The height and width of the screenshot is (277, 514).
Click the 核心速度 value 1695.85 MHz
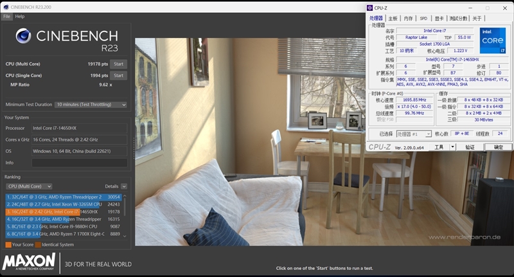tap(414, 100)
